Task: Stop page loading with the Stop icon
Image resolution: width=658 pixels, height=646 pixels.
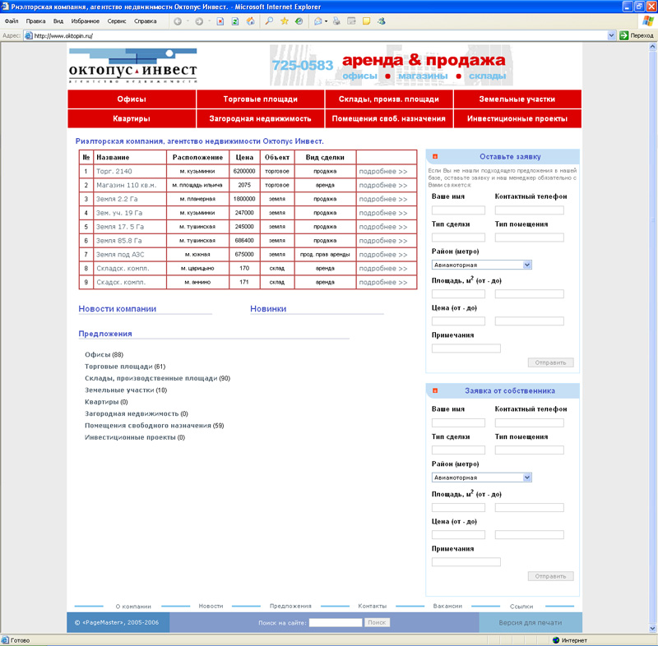Action: pyautogui.click(x=220, y=21)
